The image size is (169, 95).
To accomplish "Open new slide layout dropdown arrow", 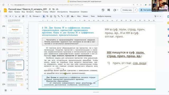I will tap(13, 16).
